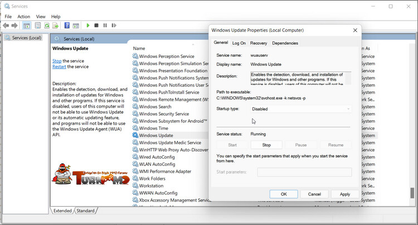This screenshot has height=225, width=418.
Task: Open the View menu
Action: [x=41, y=17]
